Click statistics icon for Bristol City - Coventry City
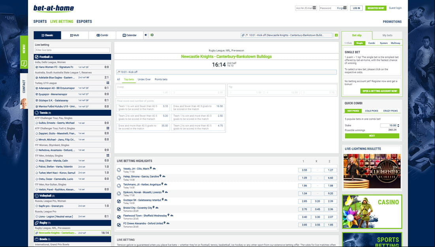 click(157, 207)
